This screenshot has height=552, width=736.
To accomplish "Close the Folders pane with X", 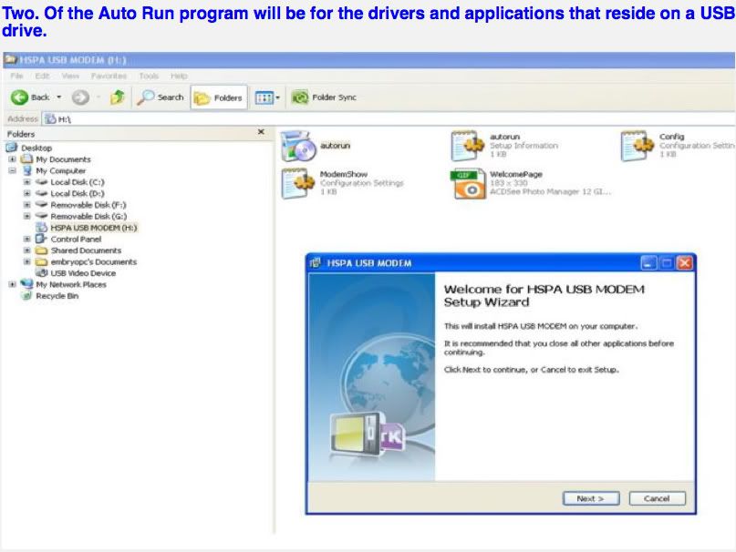I will click(x=261, y=132).
